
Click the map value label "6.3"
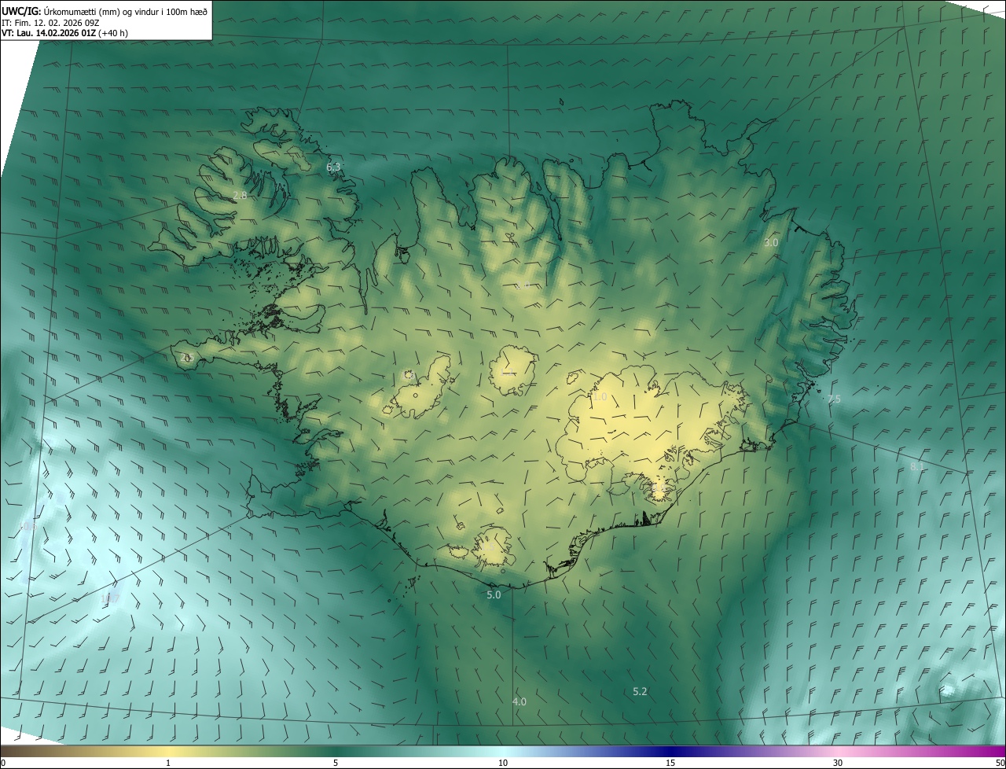click(x=334, y=167)
